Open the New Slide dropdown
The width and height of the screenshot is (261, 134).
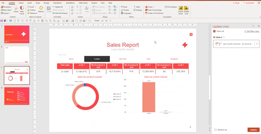7,10
